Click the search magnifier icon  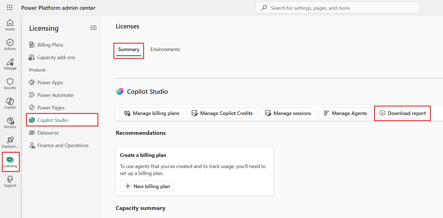click(x=264, y=8)
